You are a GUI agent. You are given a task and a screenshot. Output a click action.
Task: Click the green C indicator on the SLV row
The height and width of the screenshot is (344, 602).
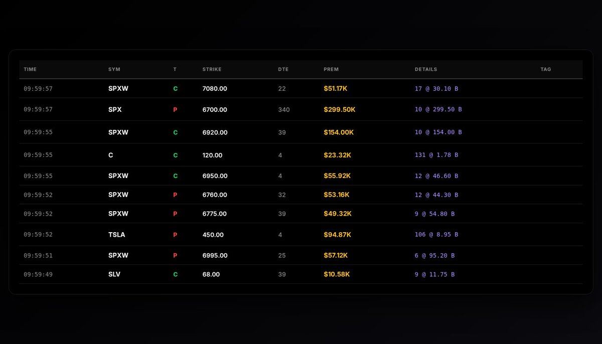coord(175,274)
